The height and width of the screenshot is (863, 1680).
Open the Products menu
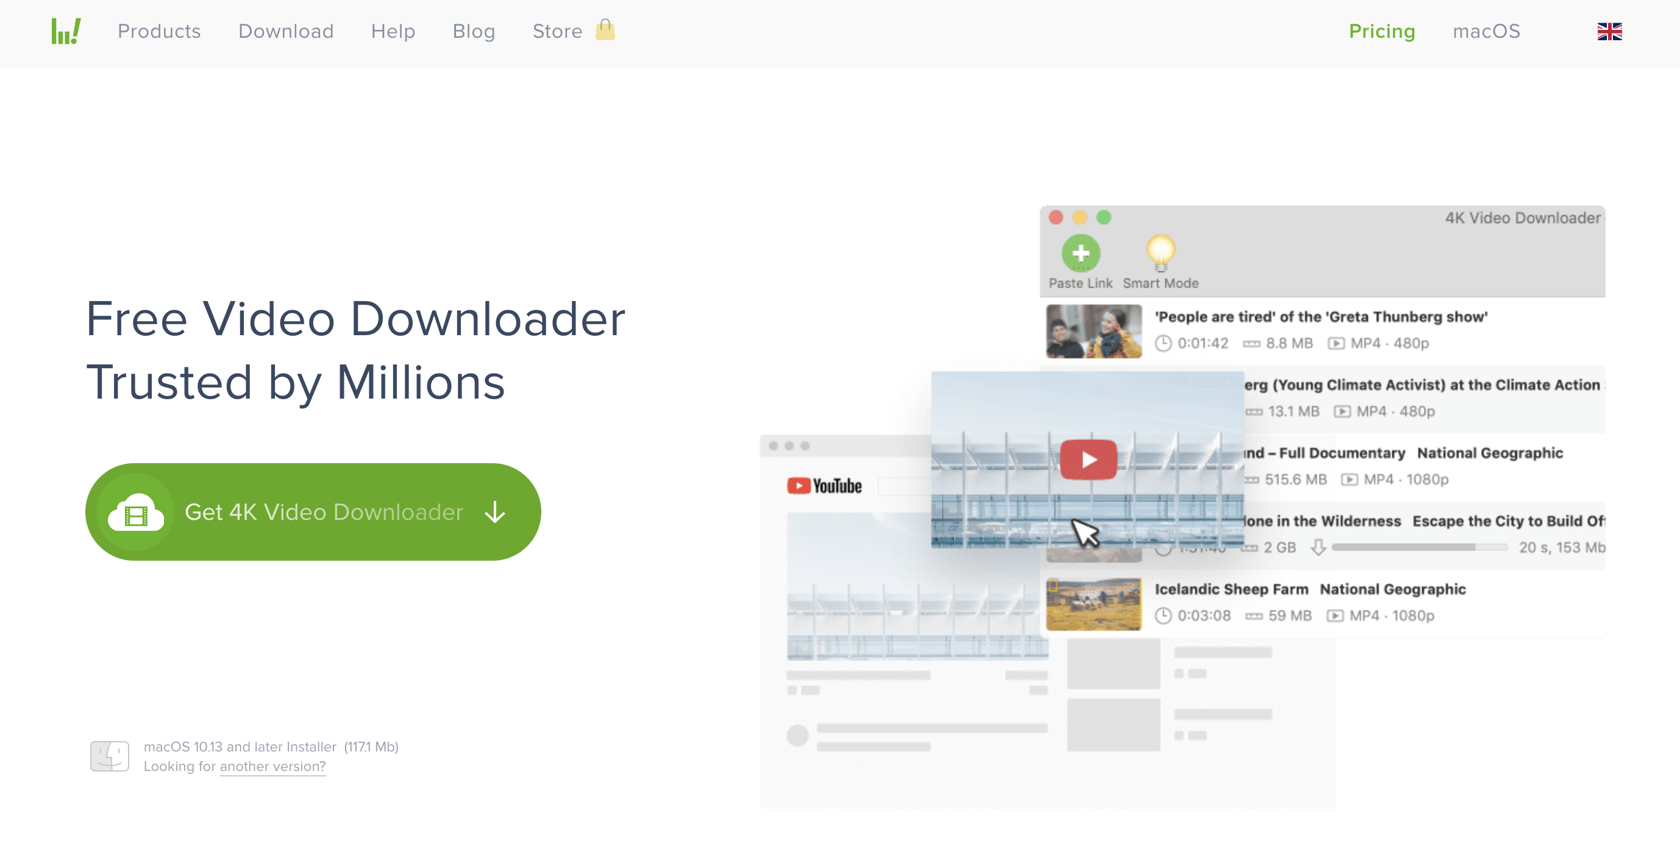tap(157, 31)
